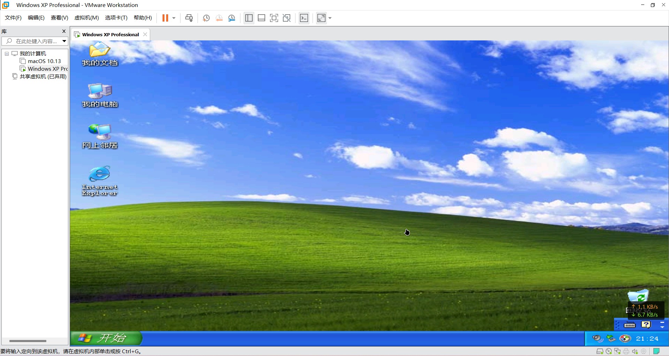Viewport: 669px width, 356px height.
Task: Open the language bar options arrow
Action: tap(662, 327)
